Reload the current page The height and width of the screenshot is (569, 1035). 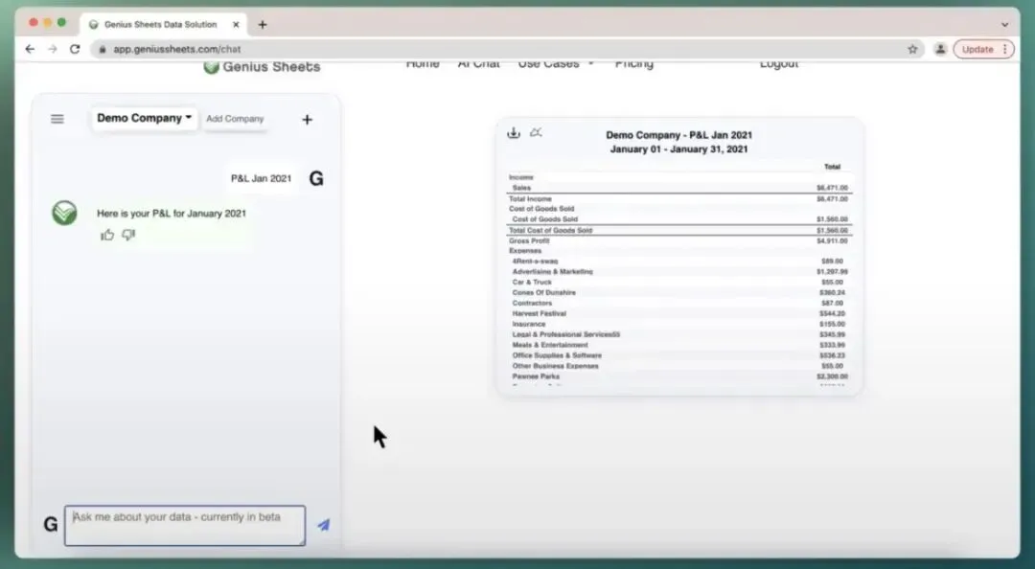[75, 49]
